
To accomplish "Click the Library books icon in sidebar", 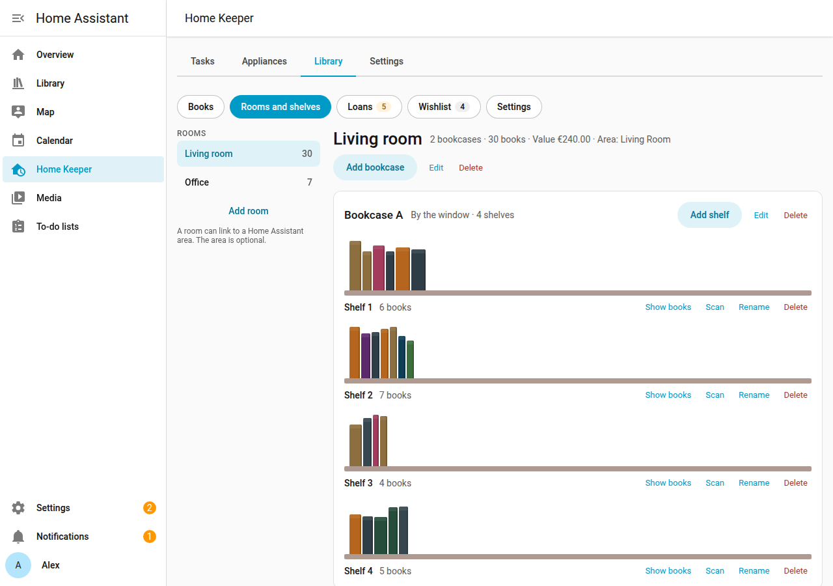I will point(18,83).
